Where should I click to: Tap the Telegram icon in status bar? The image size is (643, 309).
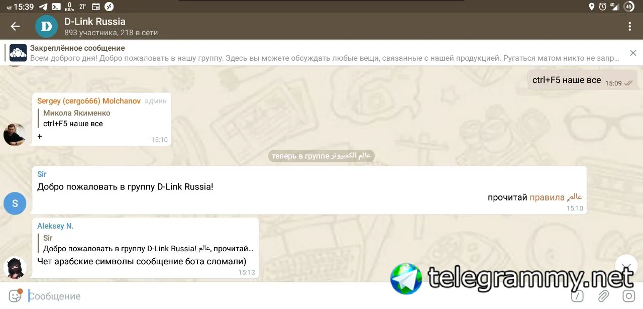(43, 7)
